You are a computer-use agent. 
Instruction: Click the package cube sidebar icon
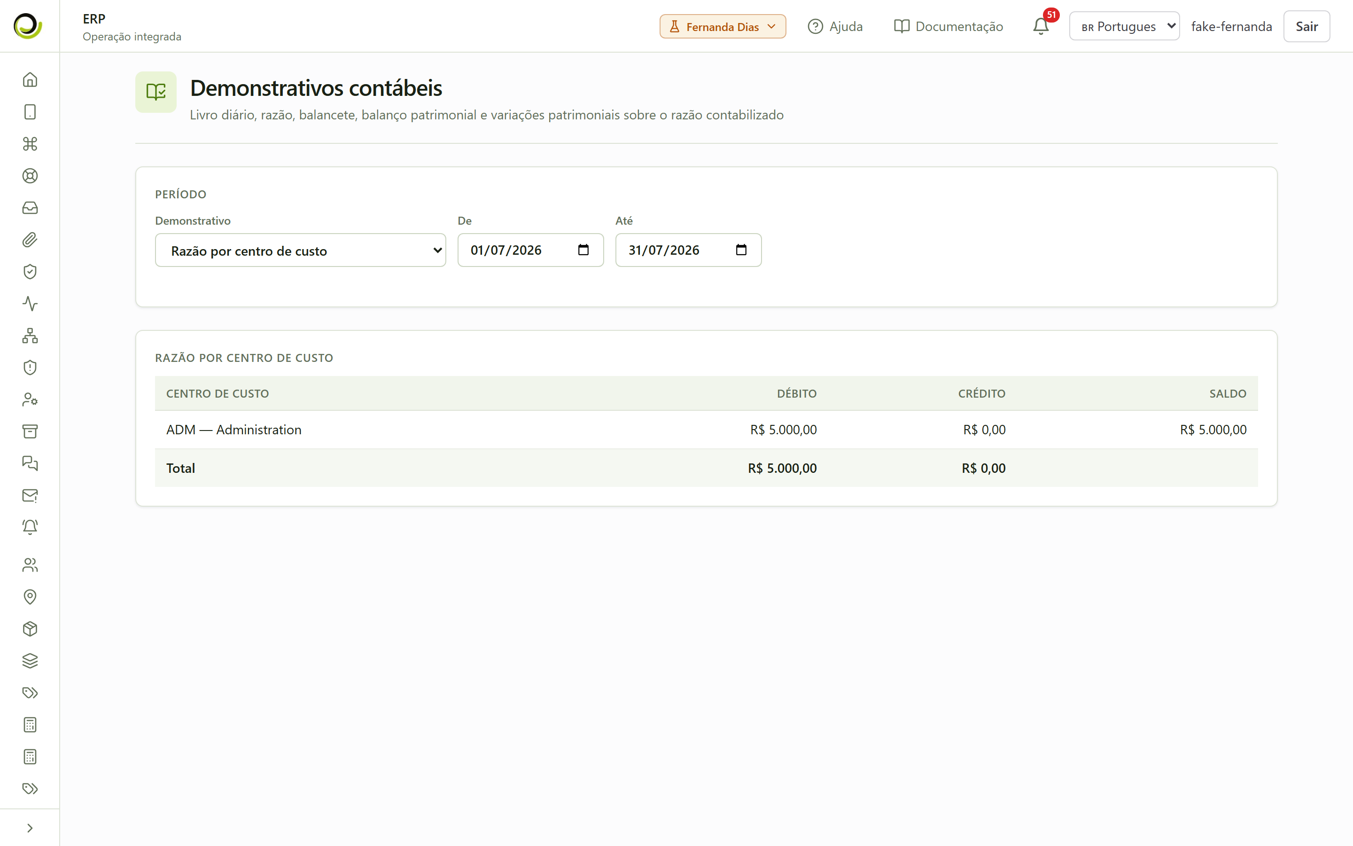click(30, 629)
